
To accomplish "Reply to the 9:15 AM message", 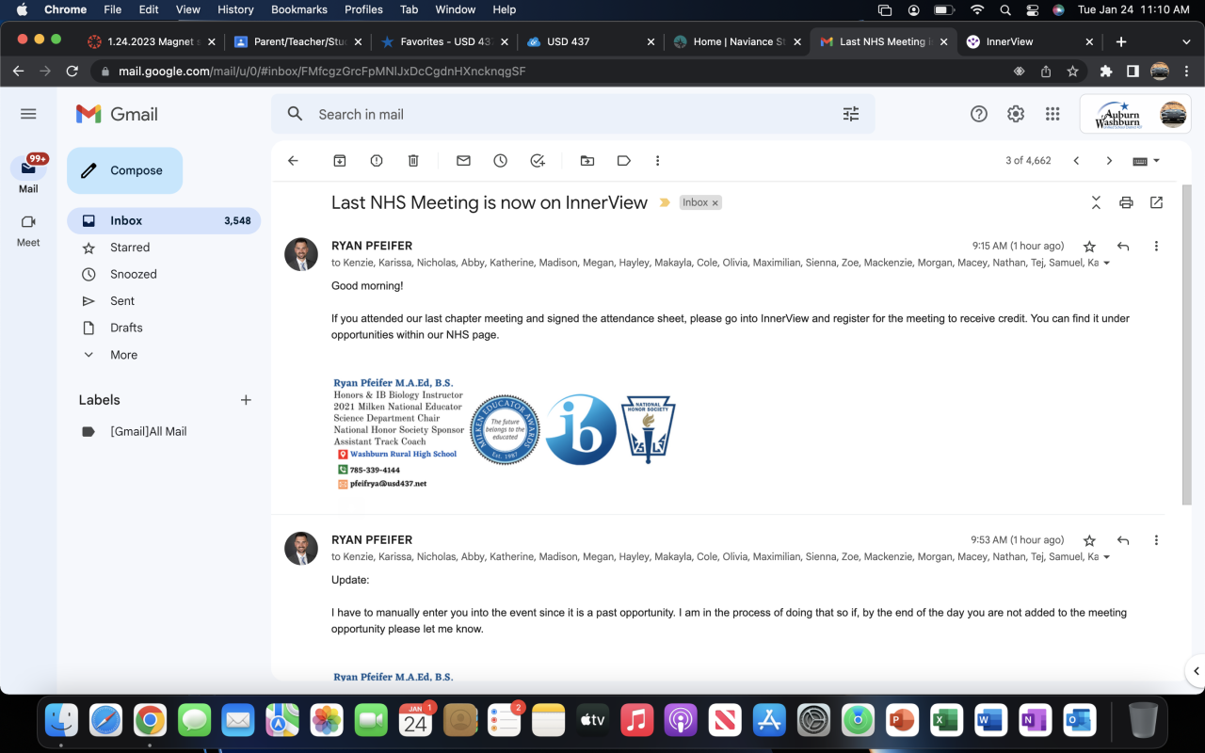I will tap(1123, 247).
